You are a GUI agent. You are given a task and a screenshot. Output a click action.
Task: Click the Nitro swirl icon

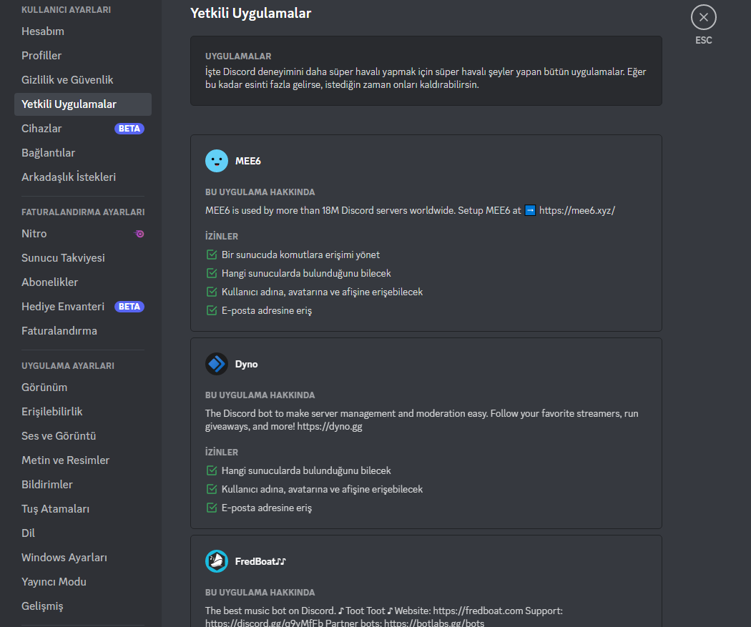[x=139, y=234]
